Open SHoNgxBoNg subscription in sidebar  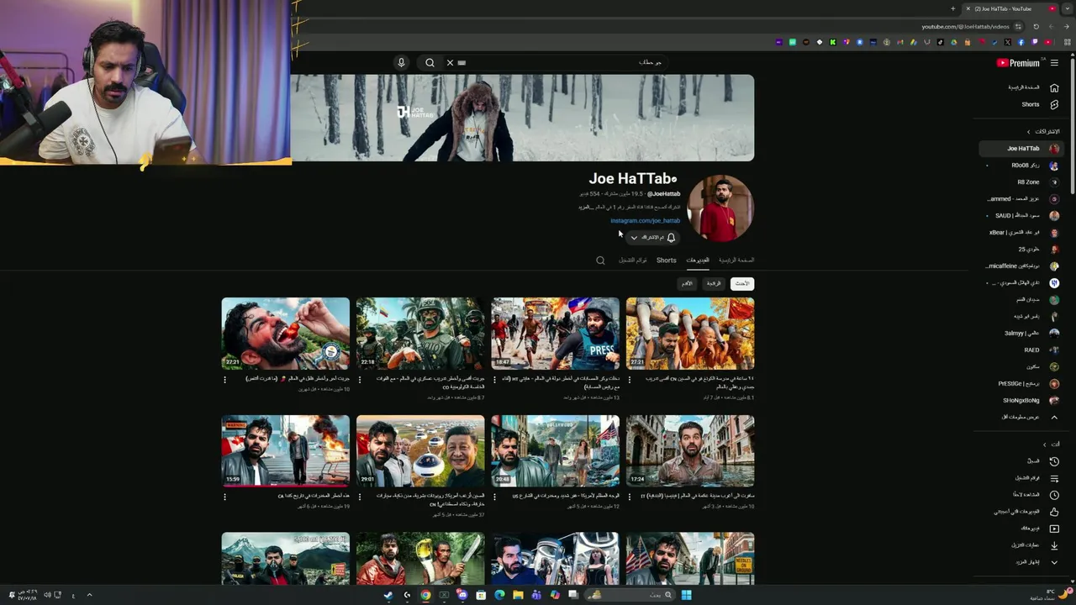(1021, 400)
